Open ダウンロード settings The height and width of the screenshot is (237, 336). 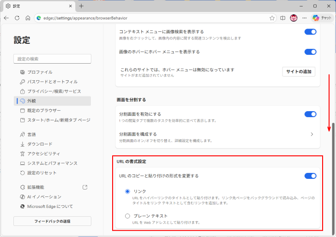pyautogui.click(x=52, y=144)
